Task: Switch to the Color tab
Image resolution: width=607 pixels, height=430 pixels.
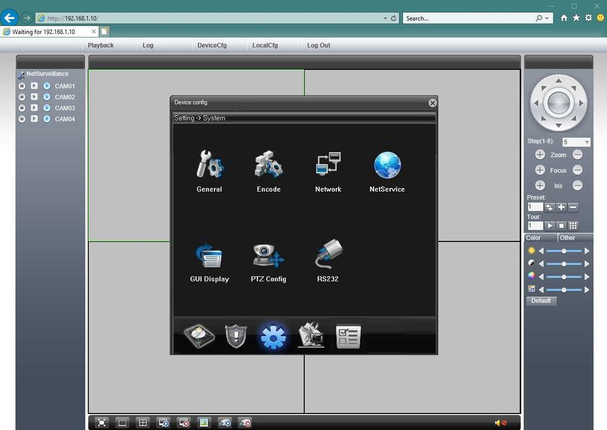Action: (x=541, y=238)
